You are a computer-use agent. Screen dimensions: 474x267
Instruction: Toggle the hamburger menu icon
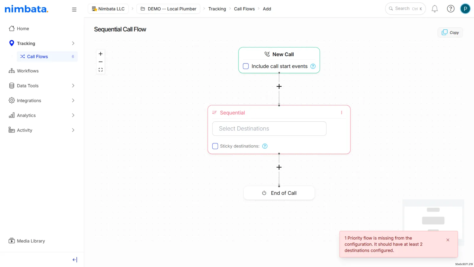[x=74, y=9]
